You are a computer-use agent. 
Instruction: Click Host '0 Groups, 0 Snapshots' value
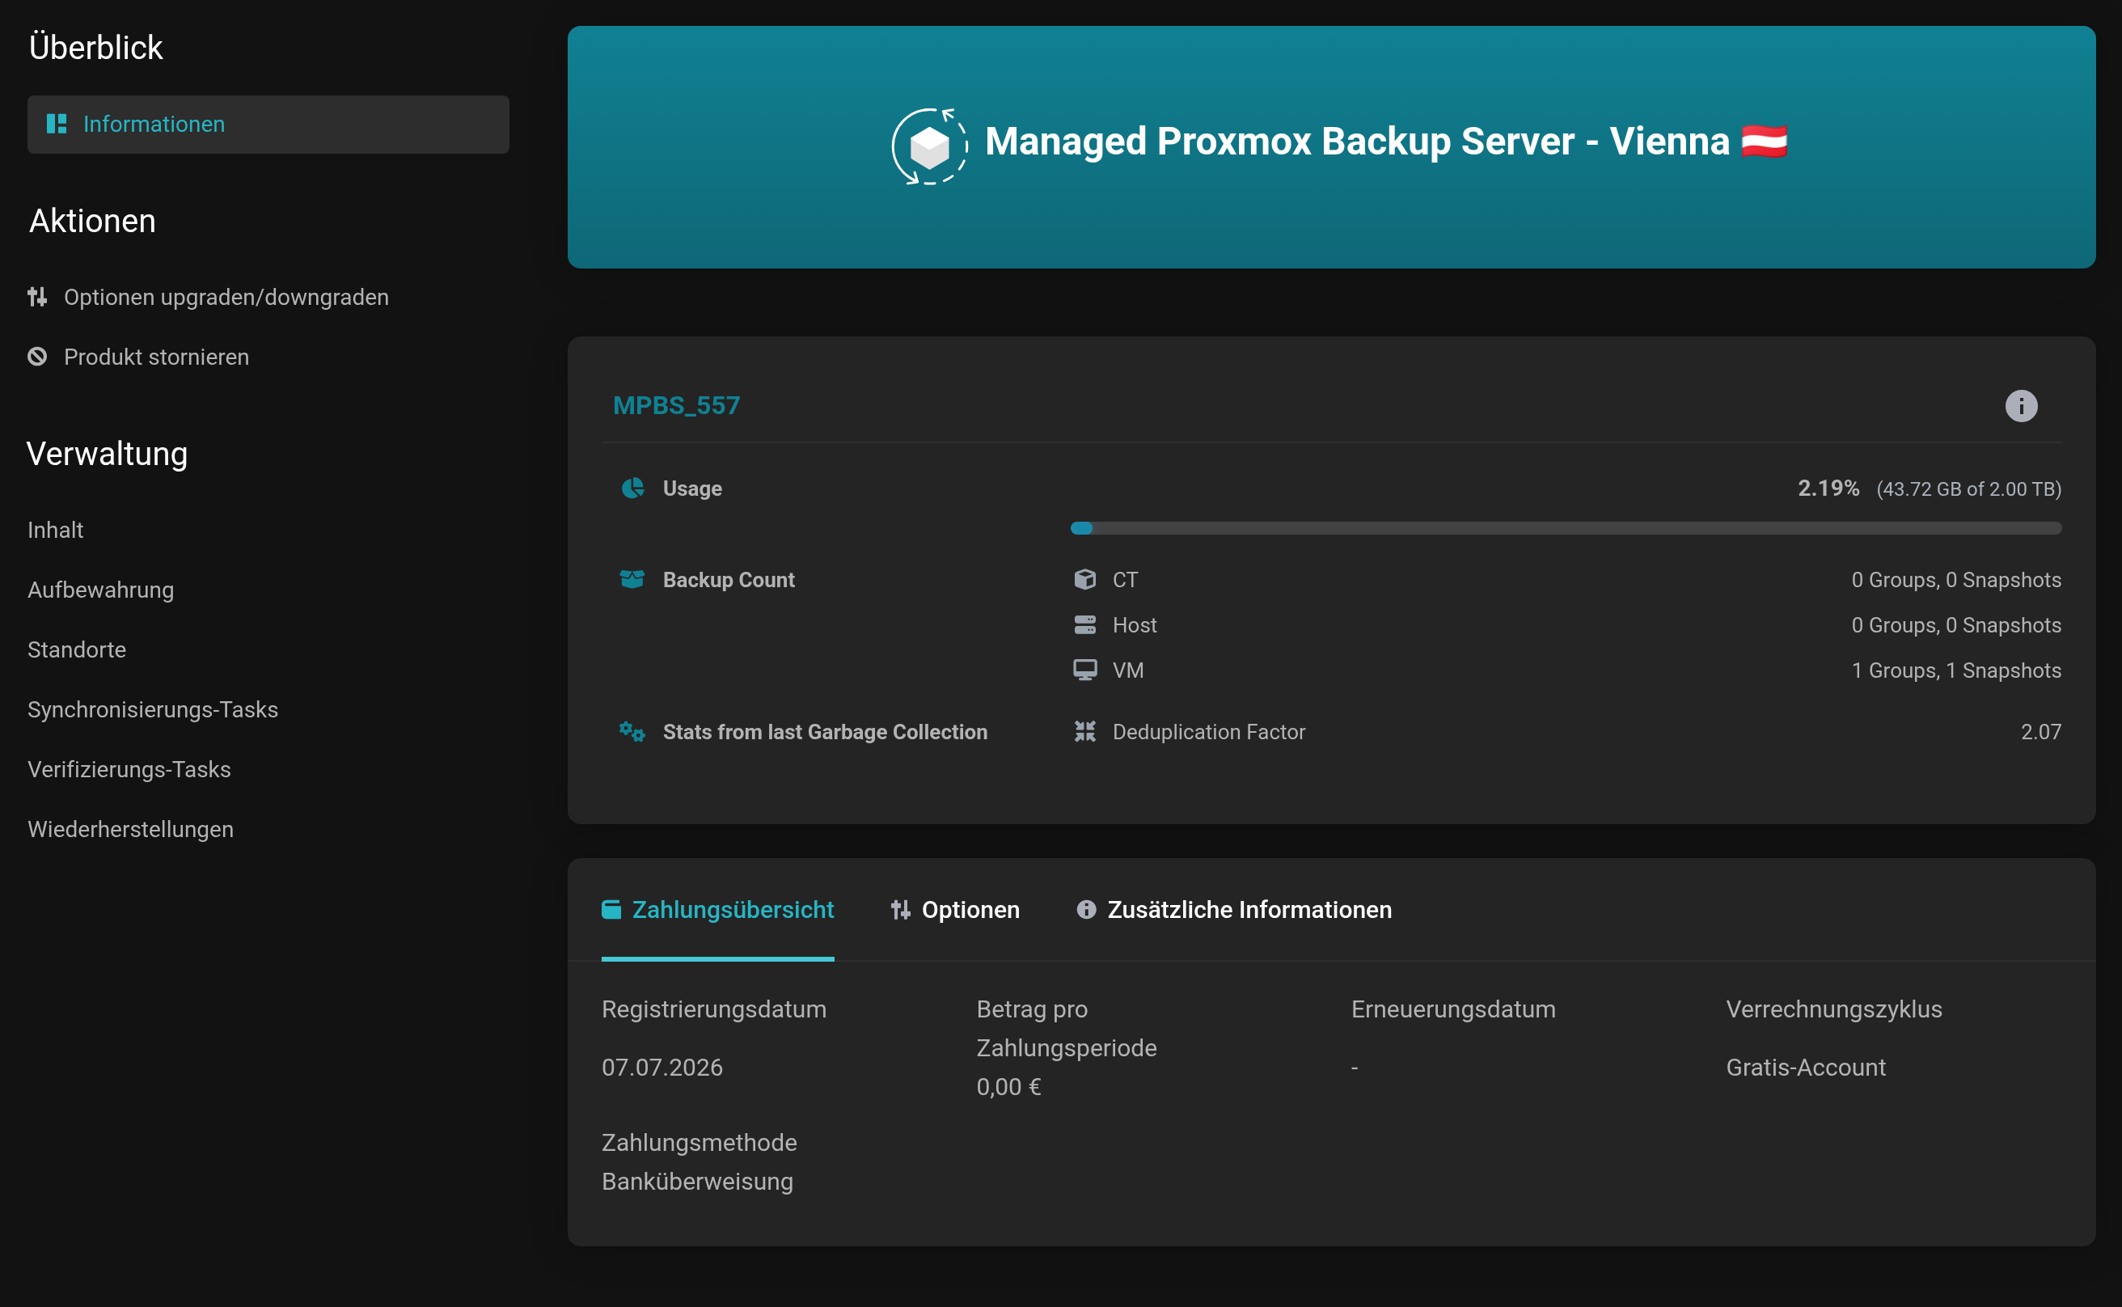(1956, 624)
